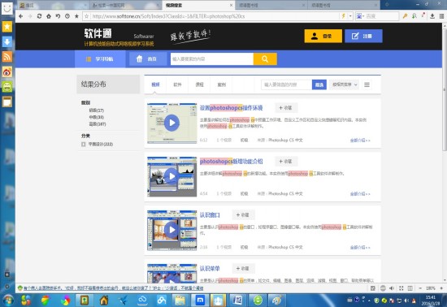Open sidebar blue download panel
The height and width of the screenshot is (307, 447).
point(7,41)
